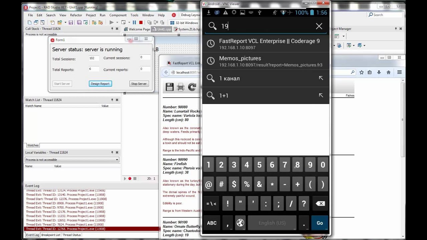Tap the backspace key on Android keyboard
Viewport: 427px width, 240px height.
320,204
